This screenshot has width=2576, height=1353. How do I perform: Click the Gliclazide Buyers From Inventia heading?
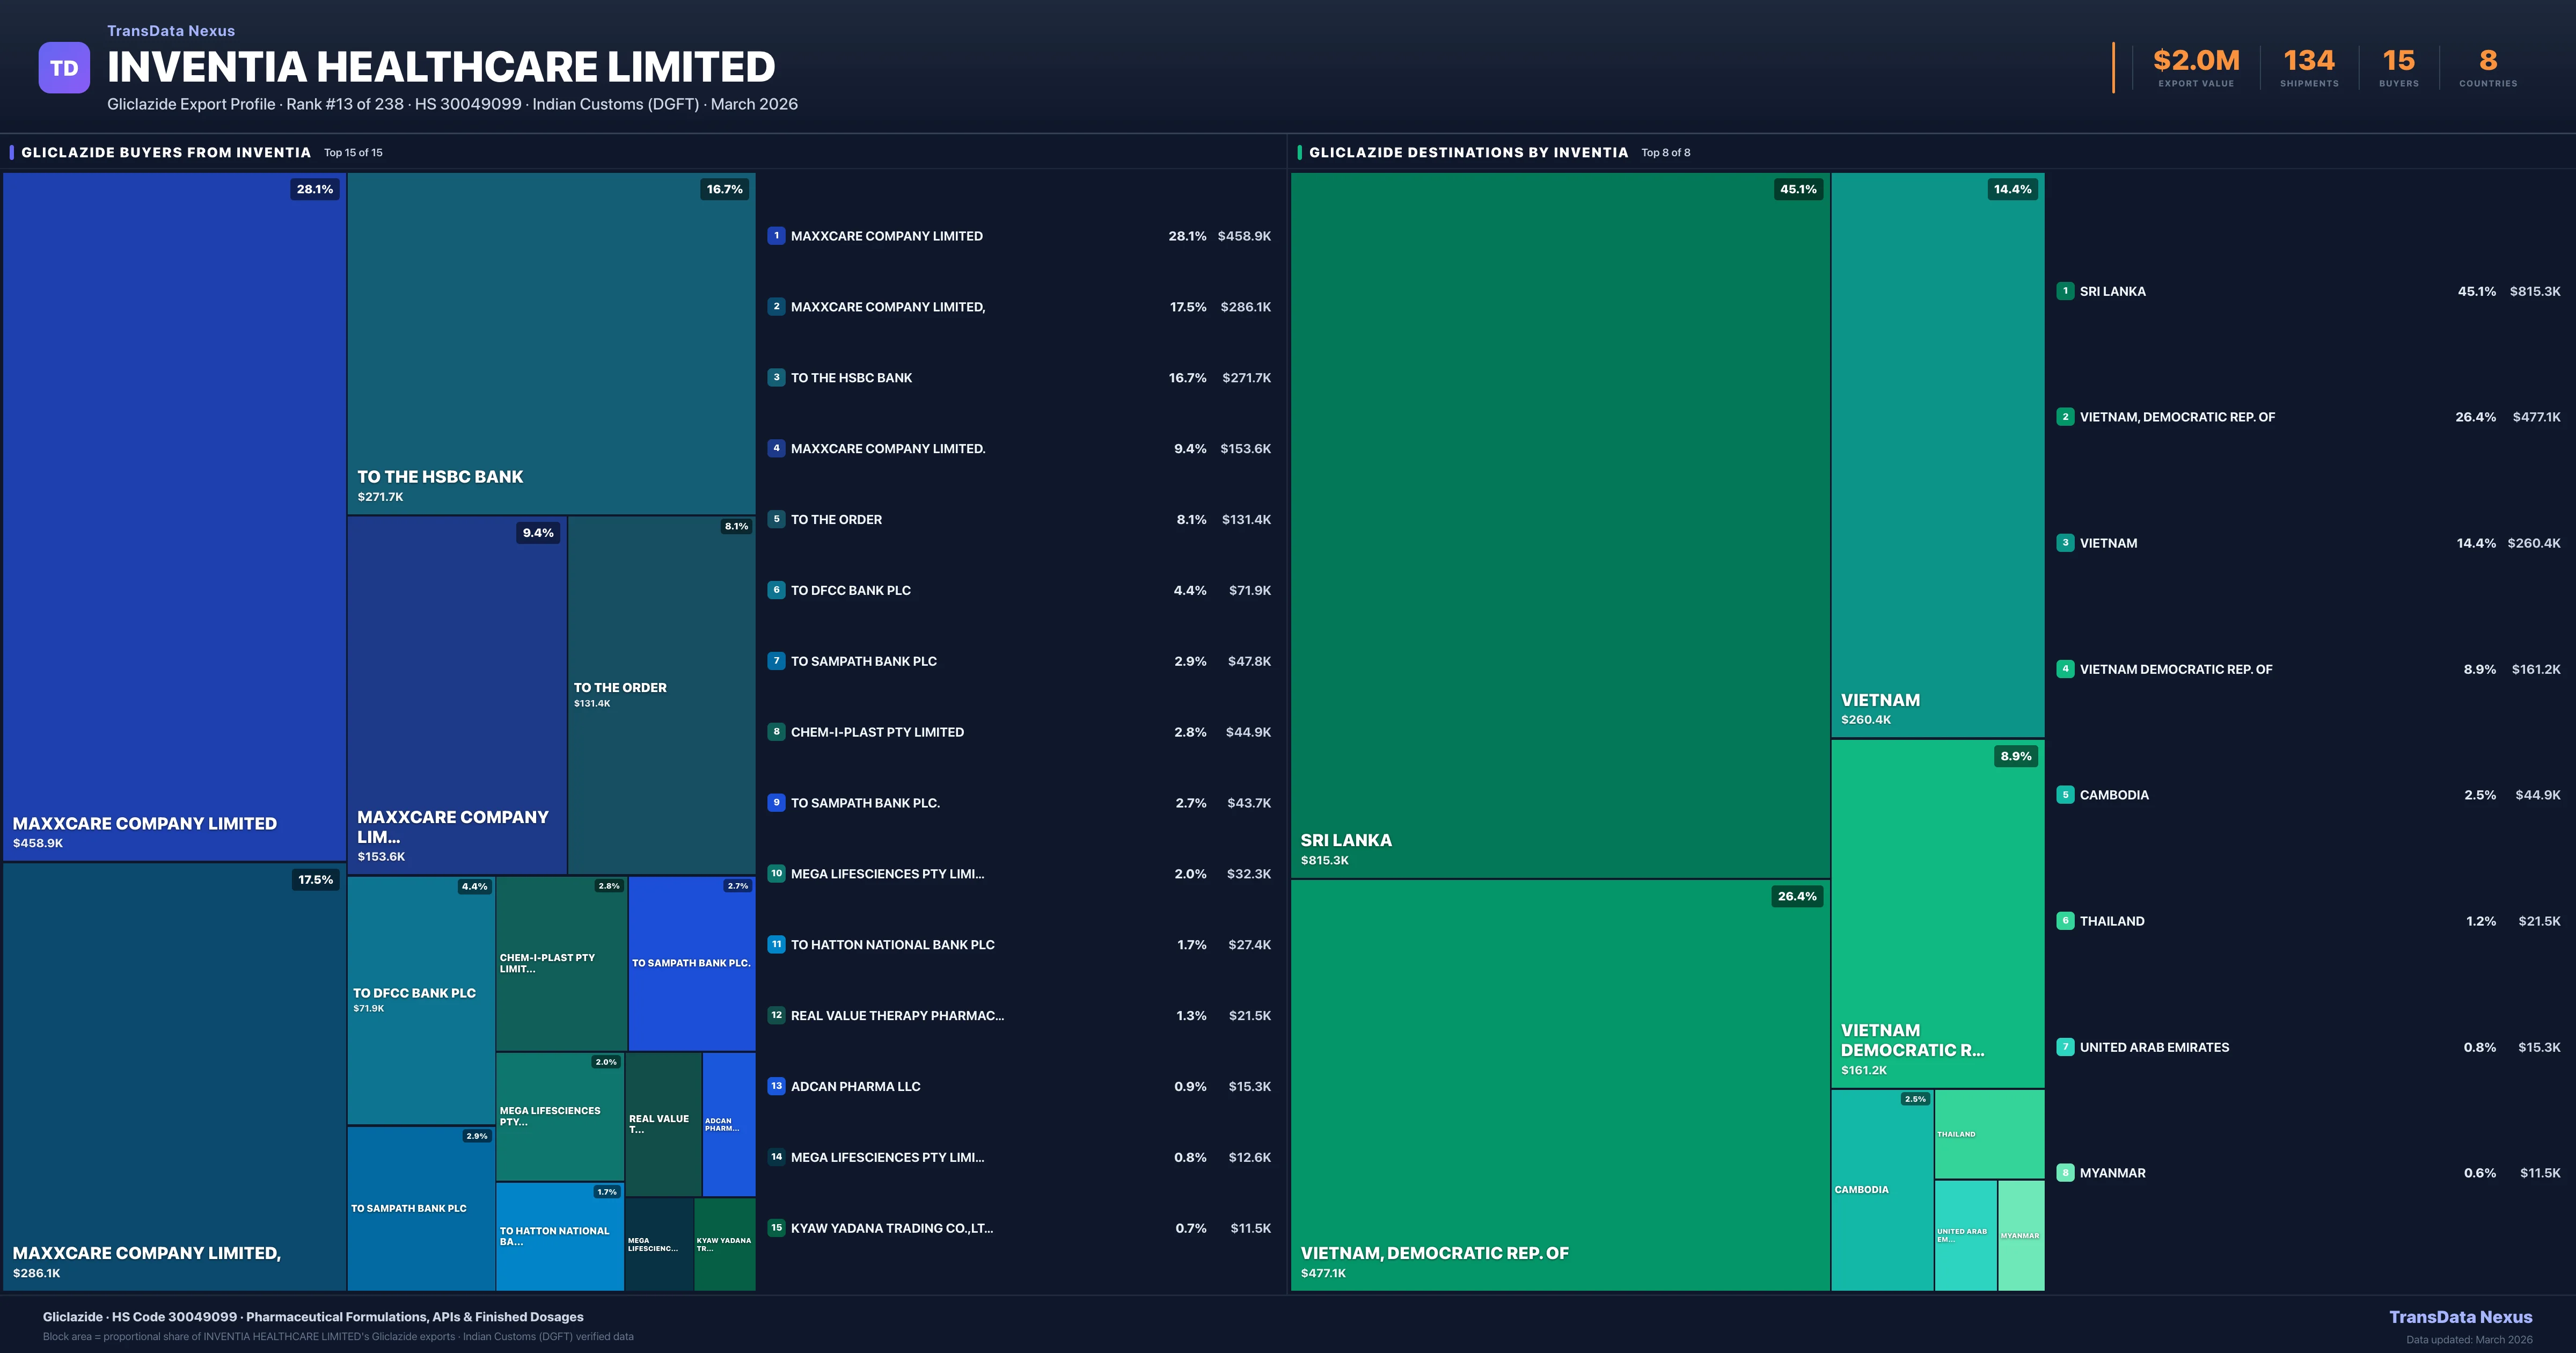click(x=166, y=152)
